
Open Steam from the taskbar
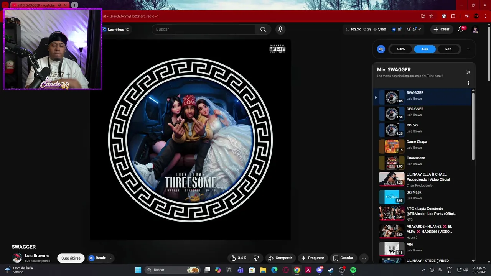click(331, 270)
